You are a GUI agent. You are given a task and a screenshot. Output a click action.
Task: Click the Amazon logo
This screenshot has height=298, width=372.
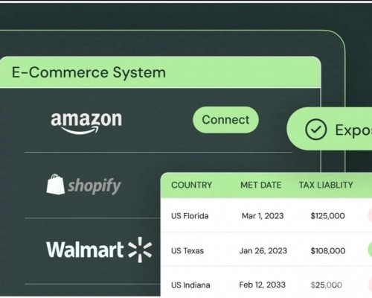coord(86,123)
